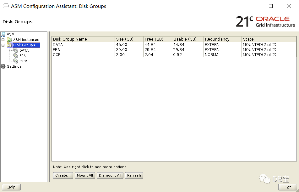299x192 pixels.
Task: Select the DATA row in table
Action: point(174,44)
